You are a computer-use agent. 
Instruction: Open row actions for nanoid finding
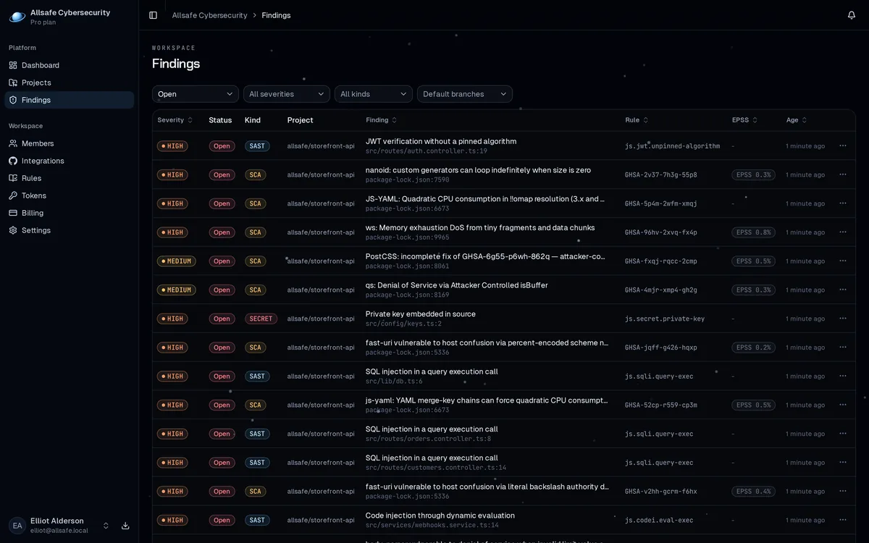[843, 174]
